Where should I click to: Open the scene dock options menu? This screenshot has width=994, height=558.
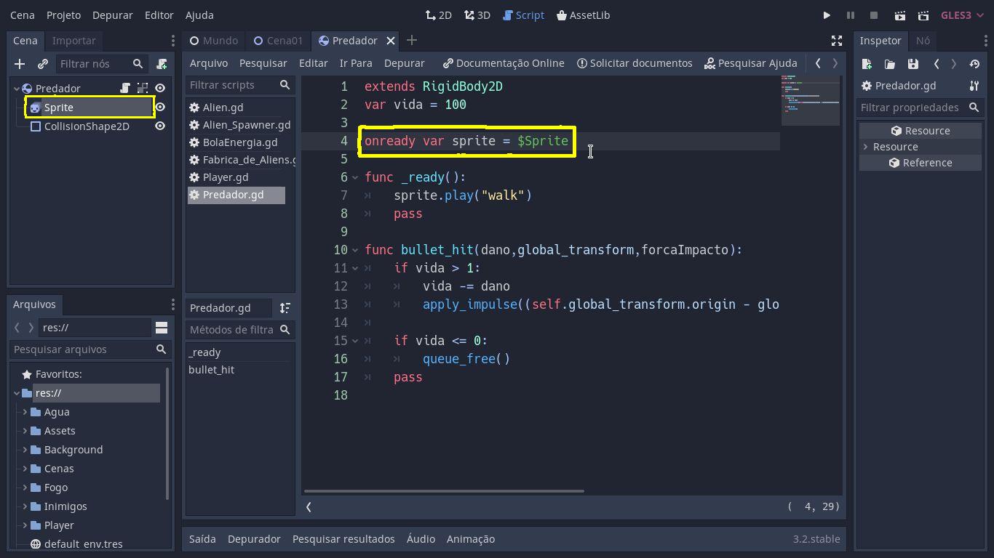(x=172, y=41)
